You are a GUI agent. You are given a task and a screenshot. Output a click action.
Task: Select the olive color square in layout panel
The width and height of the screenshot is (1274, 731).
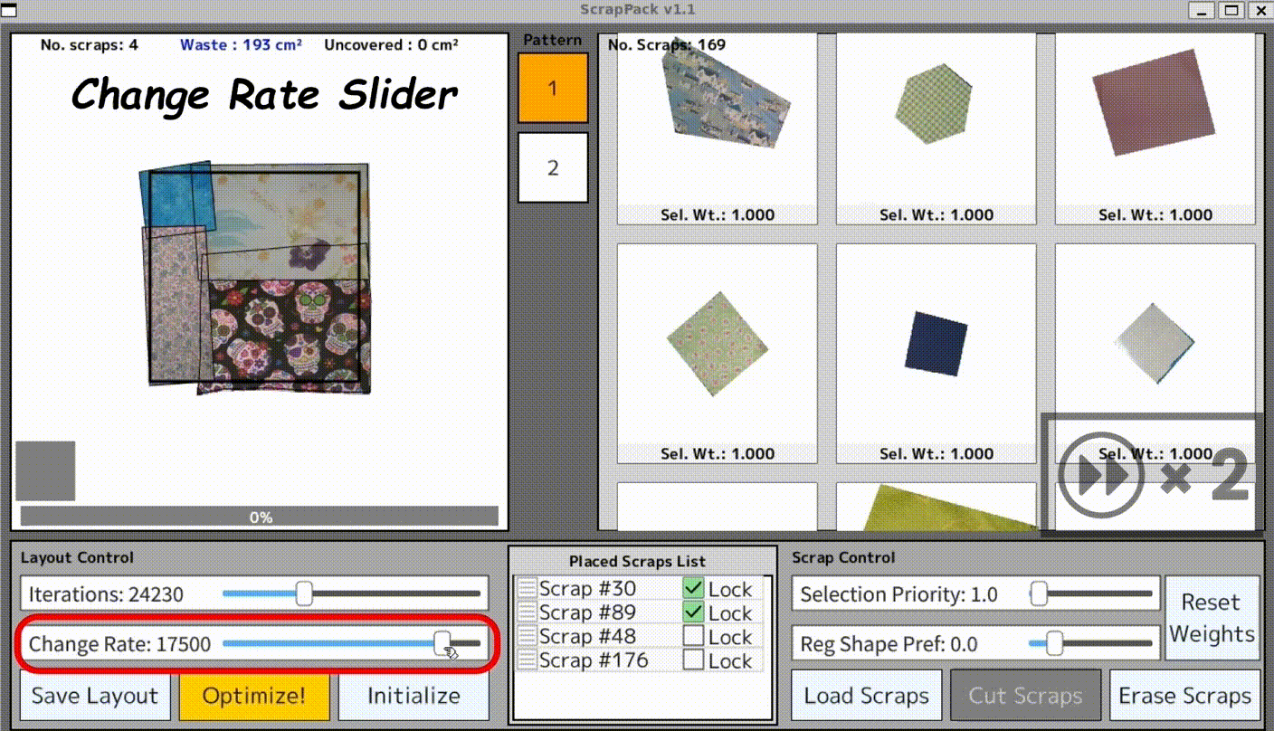(45, 470)
